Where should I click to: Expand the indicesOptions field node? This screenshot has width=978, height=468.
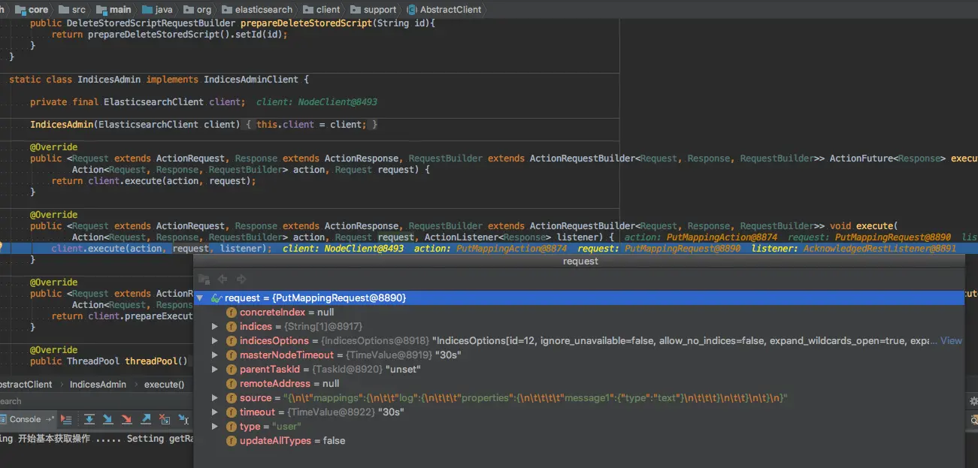click(x=215, y=341)
